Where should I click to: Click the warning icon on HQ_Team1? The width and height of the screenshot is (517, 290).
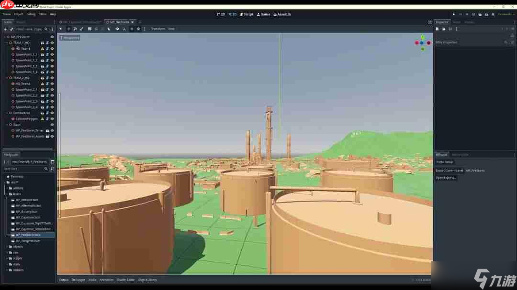pyautogui.click(x=42, y=49)
